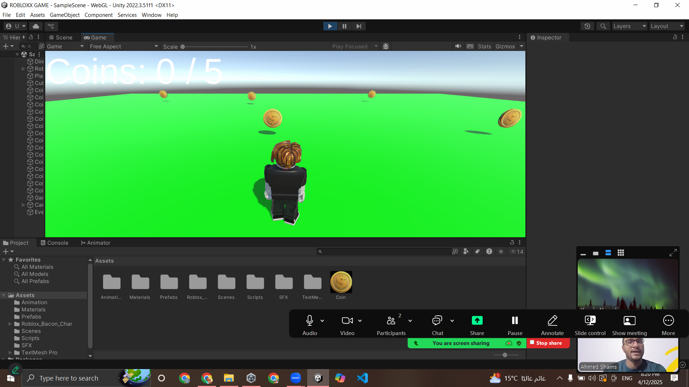Click Search by Type filter icon
This screenshot has height=387, width=689.
click(x=466, y=252)
